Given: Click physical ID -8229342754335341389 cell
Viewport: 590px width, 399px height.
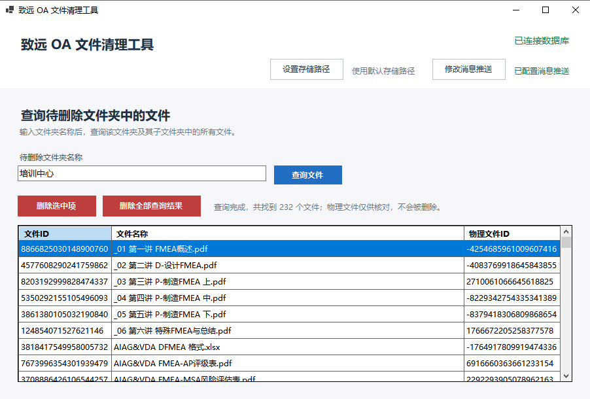Looking at the screenshot, I should pyautogui.click(x=512, y=298).
